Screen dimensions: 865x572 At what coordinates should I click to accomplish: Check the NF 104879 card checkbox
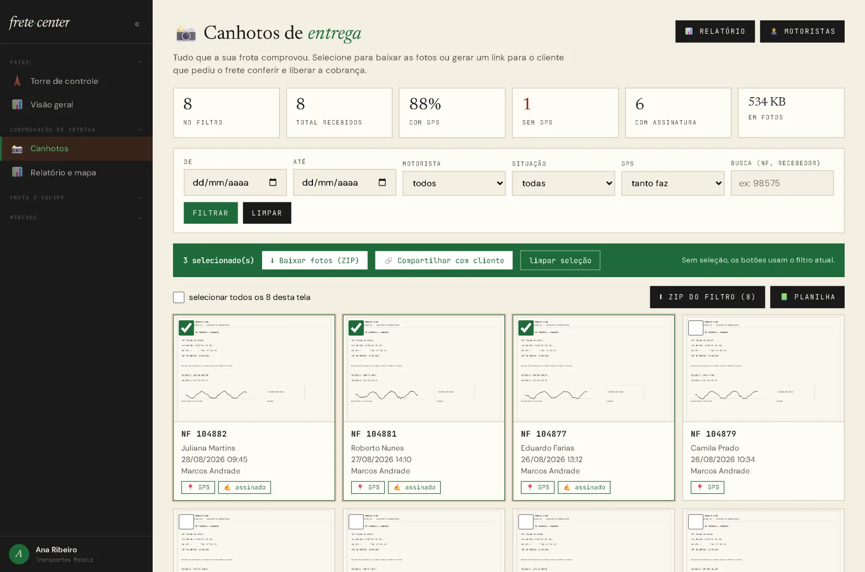[696, 327]
